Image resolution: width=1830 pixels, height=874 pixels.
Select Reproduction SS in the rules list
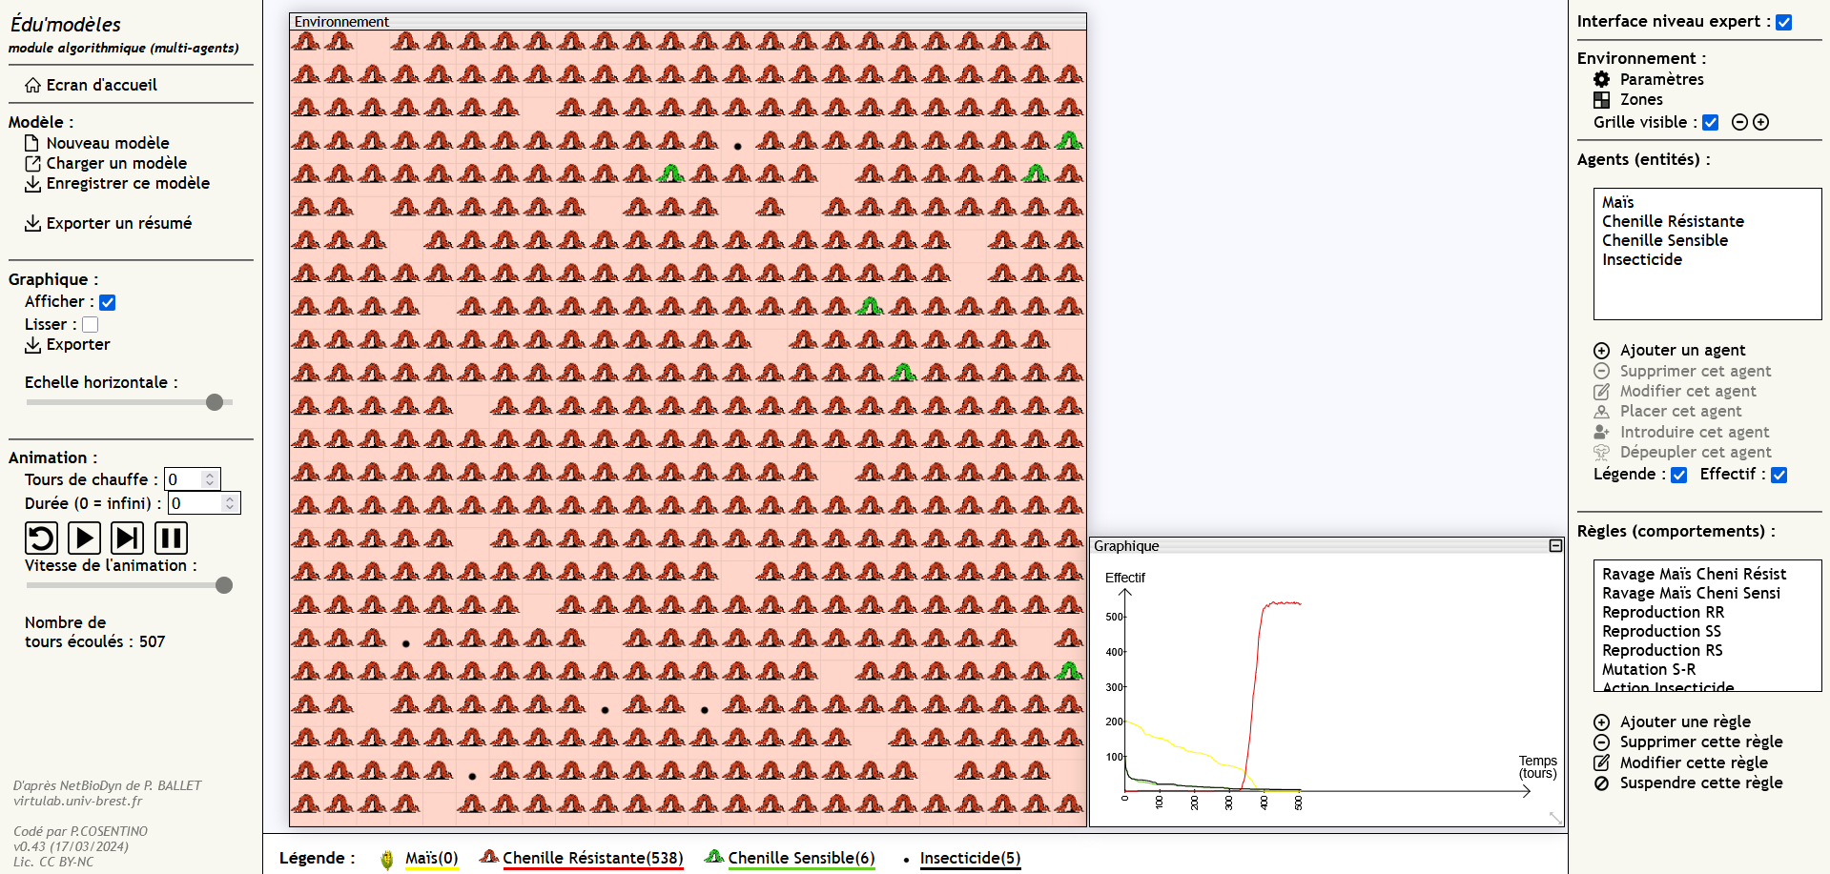1661,631
